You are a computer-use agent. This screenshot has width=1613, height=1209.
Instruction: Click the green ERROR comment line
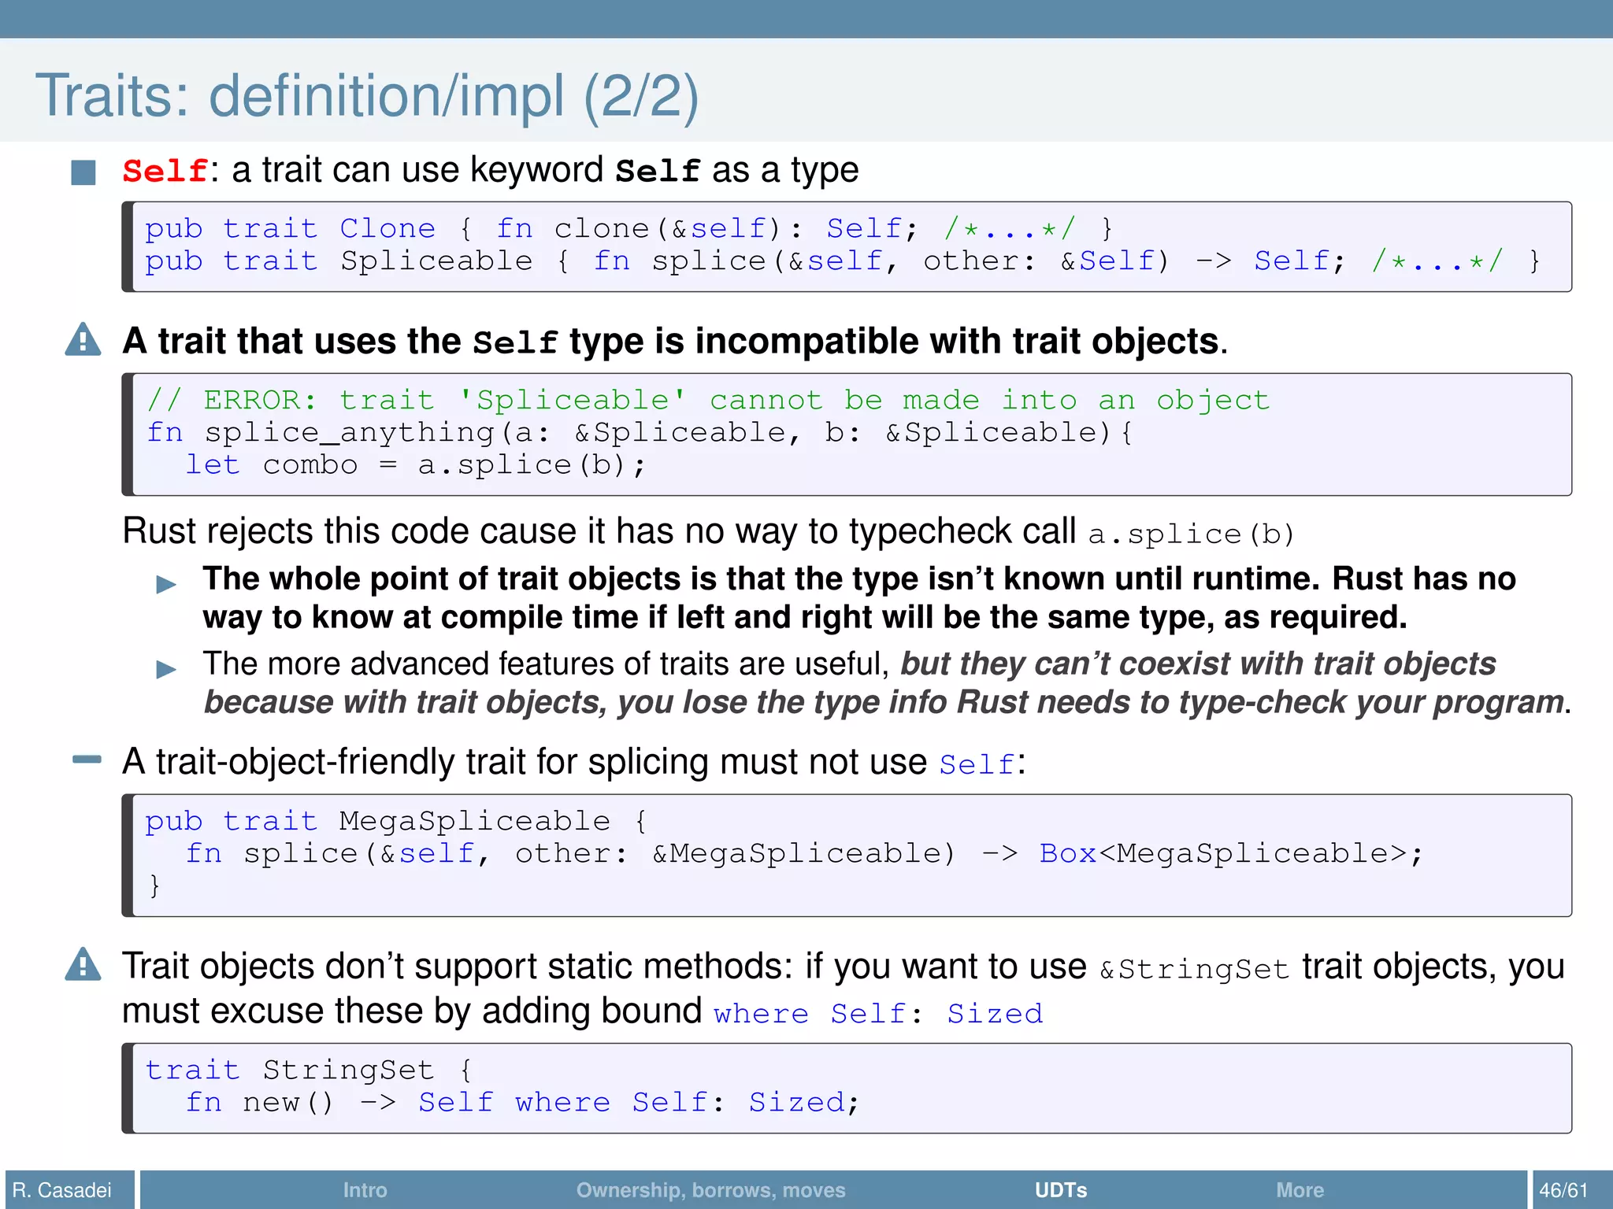707,401
